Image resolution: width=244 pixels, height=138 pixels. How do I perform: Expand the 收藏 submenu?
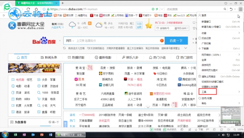pos(239,33)
